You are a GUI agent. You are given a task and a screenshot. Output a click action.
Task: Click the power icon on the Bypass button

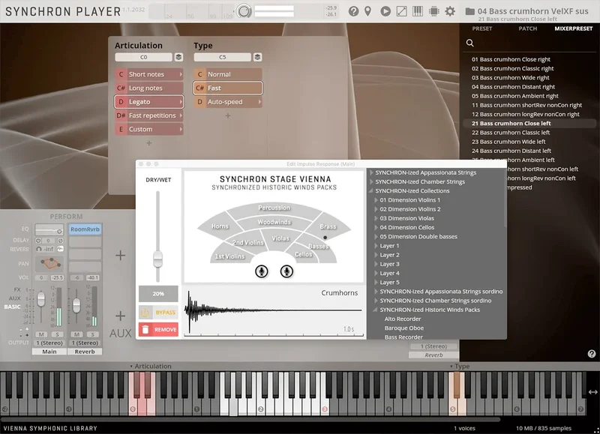145,313
